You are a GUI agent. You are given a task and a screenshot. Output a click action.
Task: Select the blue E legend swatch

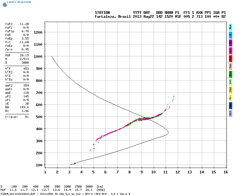230,35
